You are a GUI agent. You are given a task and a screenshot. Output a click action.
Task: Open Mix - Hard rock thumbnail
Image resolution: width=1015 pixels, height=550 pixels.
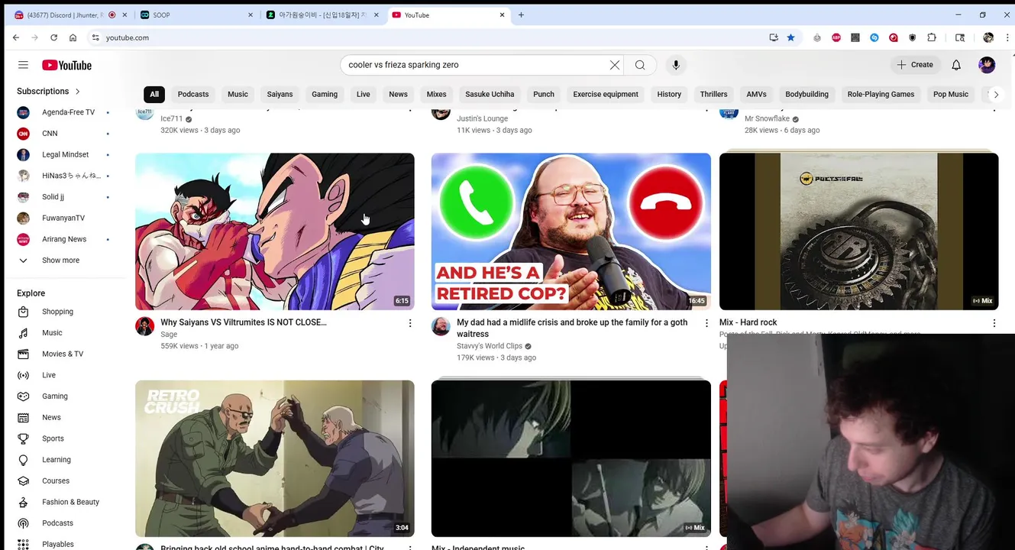coord(858,231)
